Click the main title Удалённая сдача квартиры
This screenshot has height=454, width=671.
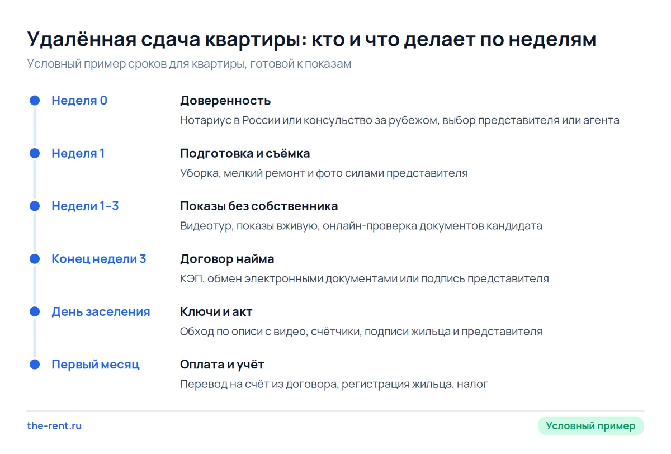[x=311, y=40]
